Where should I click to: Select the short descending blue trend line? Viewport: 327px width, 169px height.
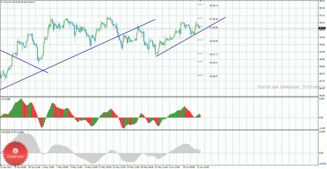pos(24,61)
